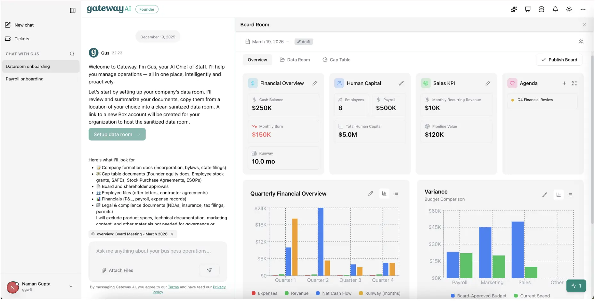Toggle Revenue legend swatch
This screenshot has width=595, height=301.
(287, 293)
